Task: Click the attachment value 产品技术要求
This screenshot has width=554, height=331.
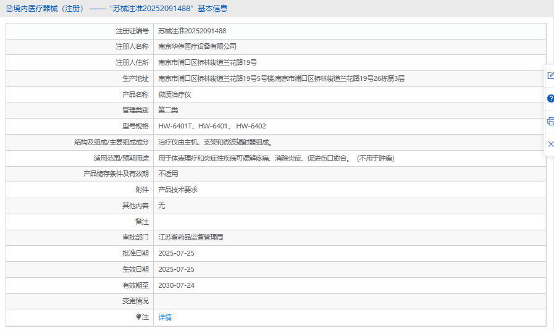Action: (178, 190)
